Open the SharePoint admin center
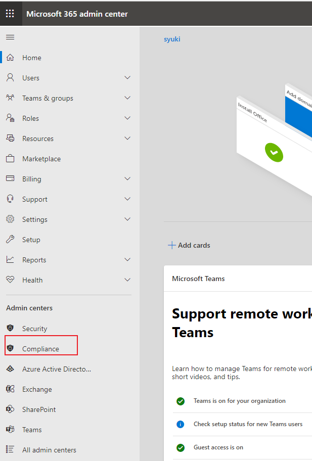 39,409
